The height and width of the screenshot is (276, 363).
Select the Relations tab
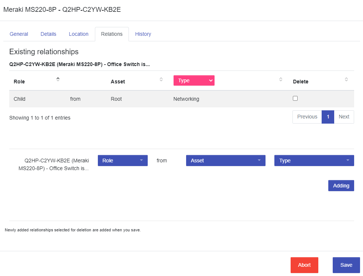tap(112, 34)
